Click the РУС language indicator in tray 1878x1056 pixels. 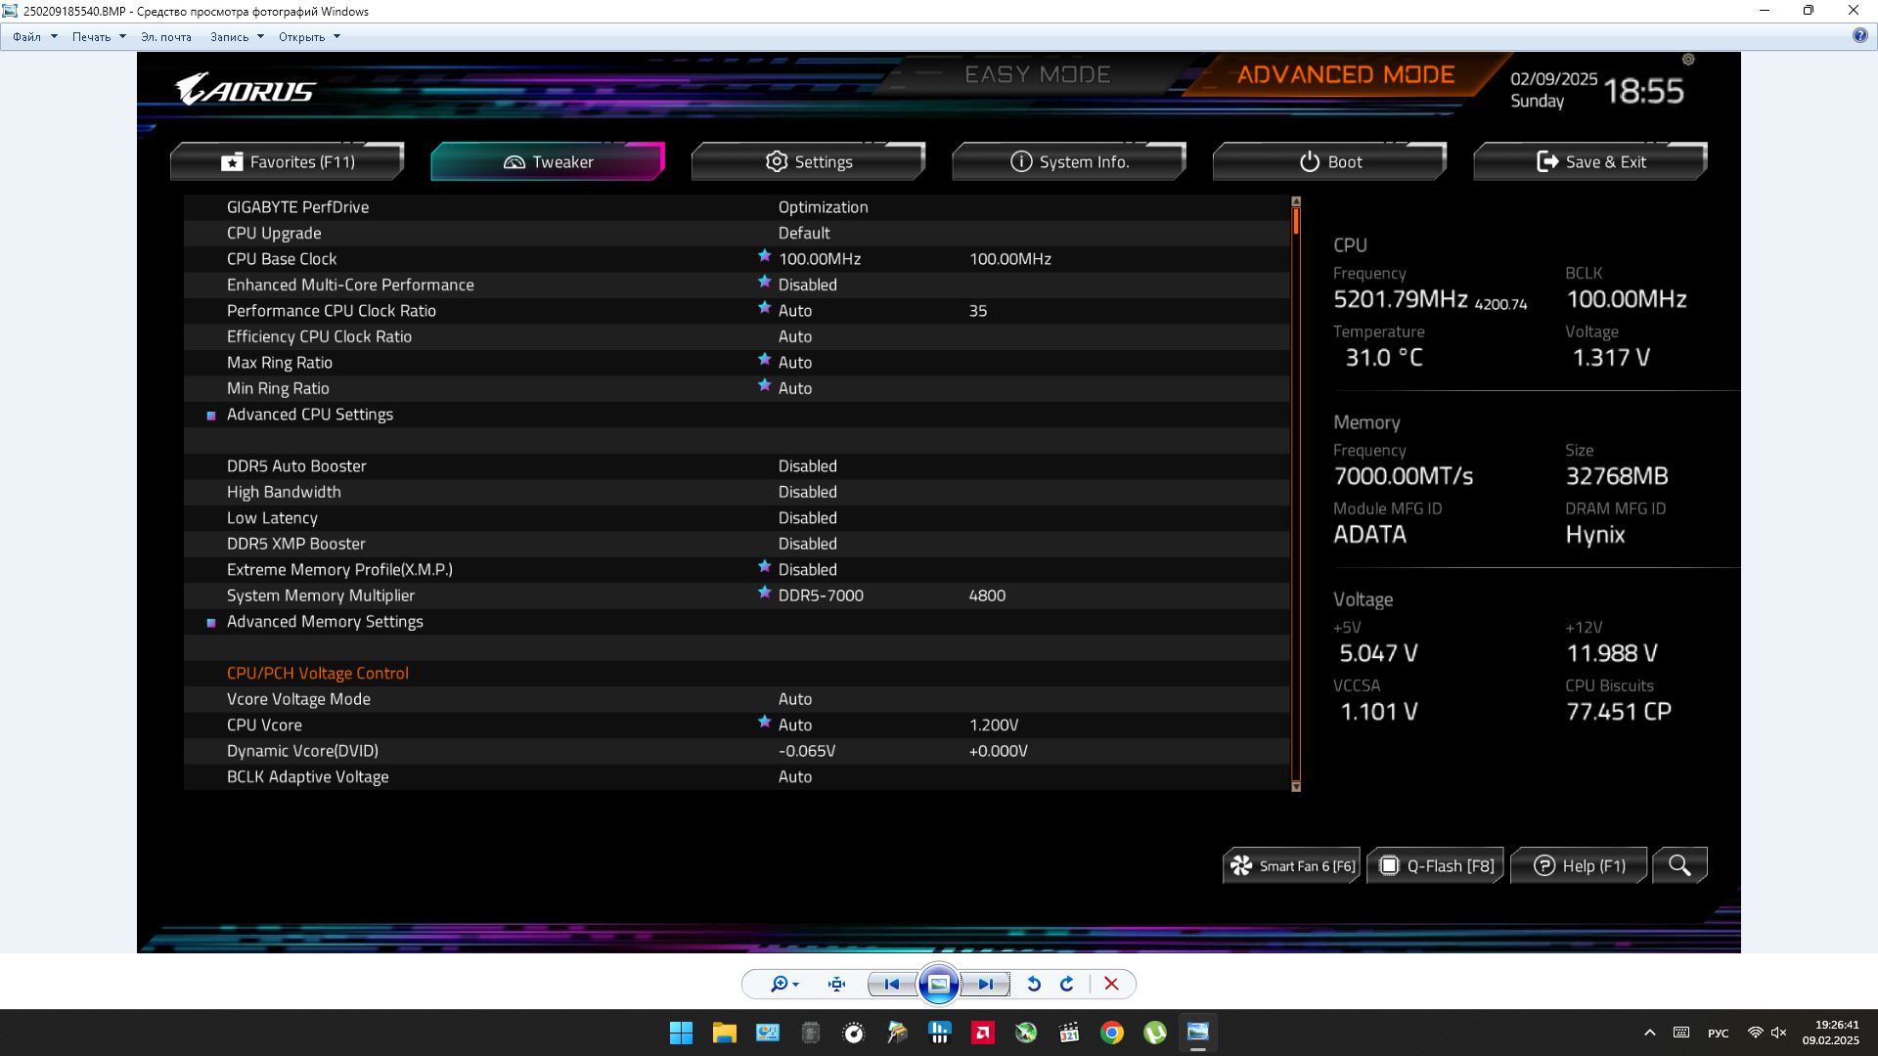point(1718,1033)
